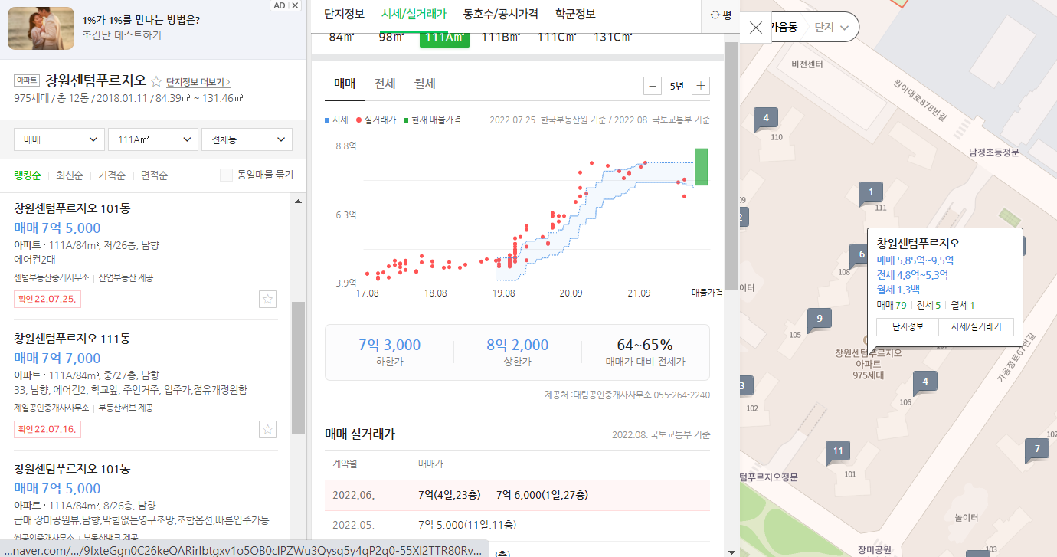Favorite 창원센텀푸르지오 with the star icon
The width and height of the screenshot is (1057, 557).
point(156,81)
